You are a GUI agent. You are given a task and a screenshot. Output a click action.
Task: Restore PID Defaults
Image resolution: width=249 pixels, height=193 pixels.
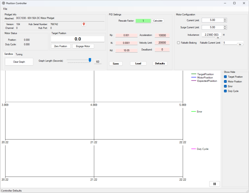coord(160,63)
